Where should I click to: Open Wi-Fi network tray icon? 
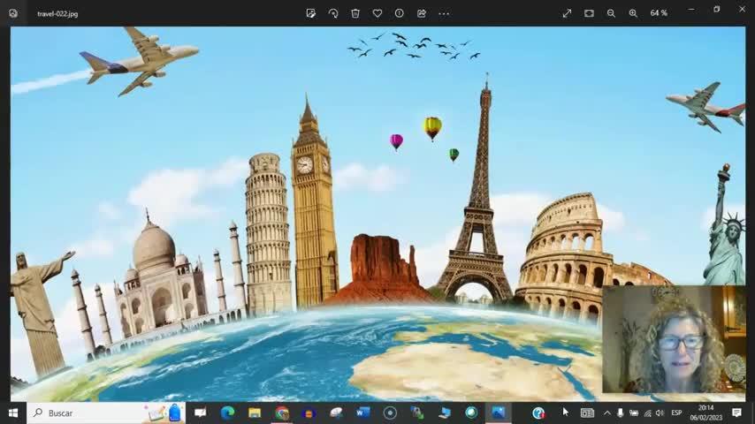(x=648, y=413)
